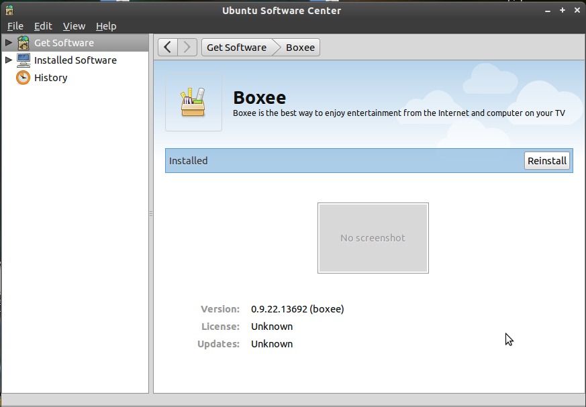Click the Boxee description text
Viewport: 586px width, 407px height.
[399, 113]
